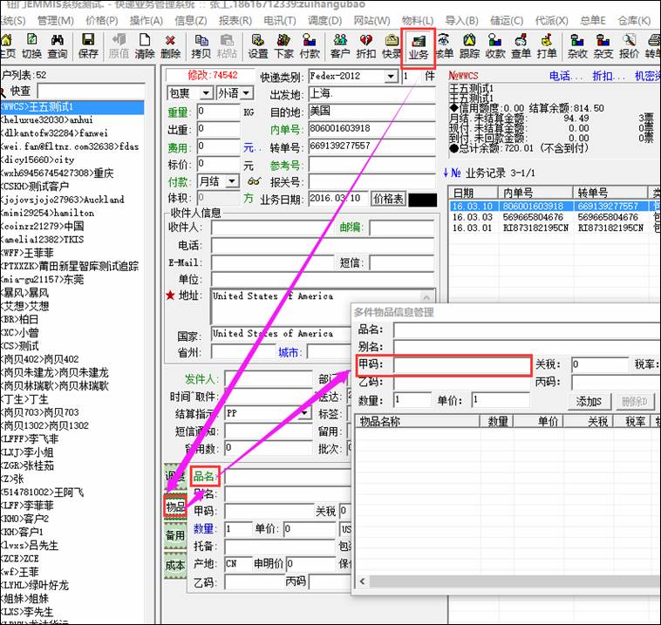Open the 操作(A) menu
Image resolution: width=661 pixels, height=625 pixels.
[146, 20]
